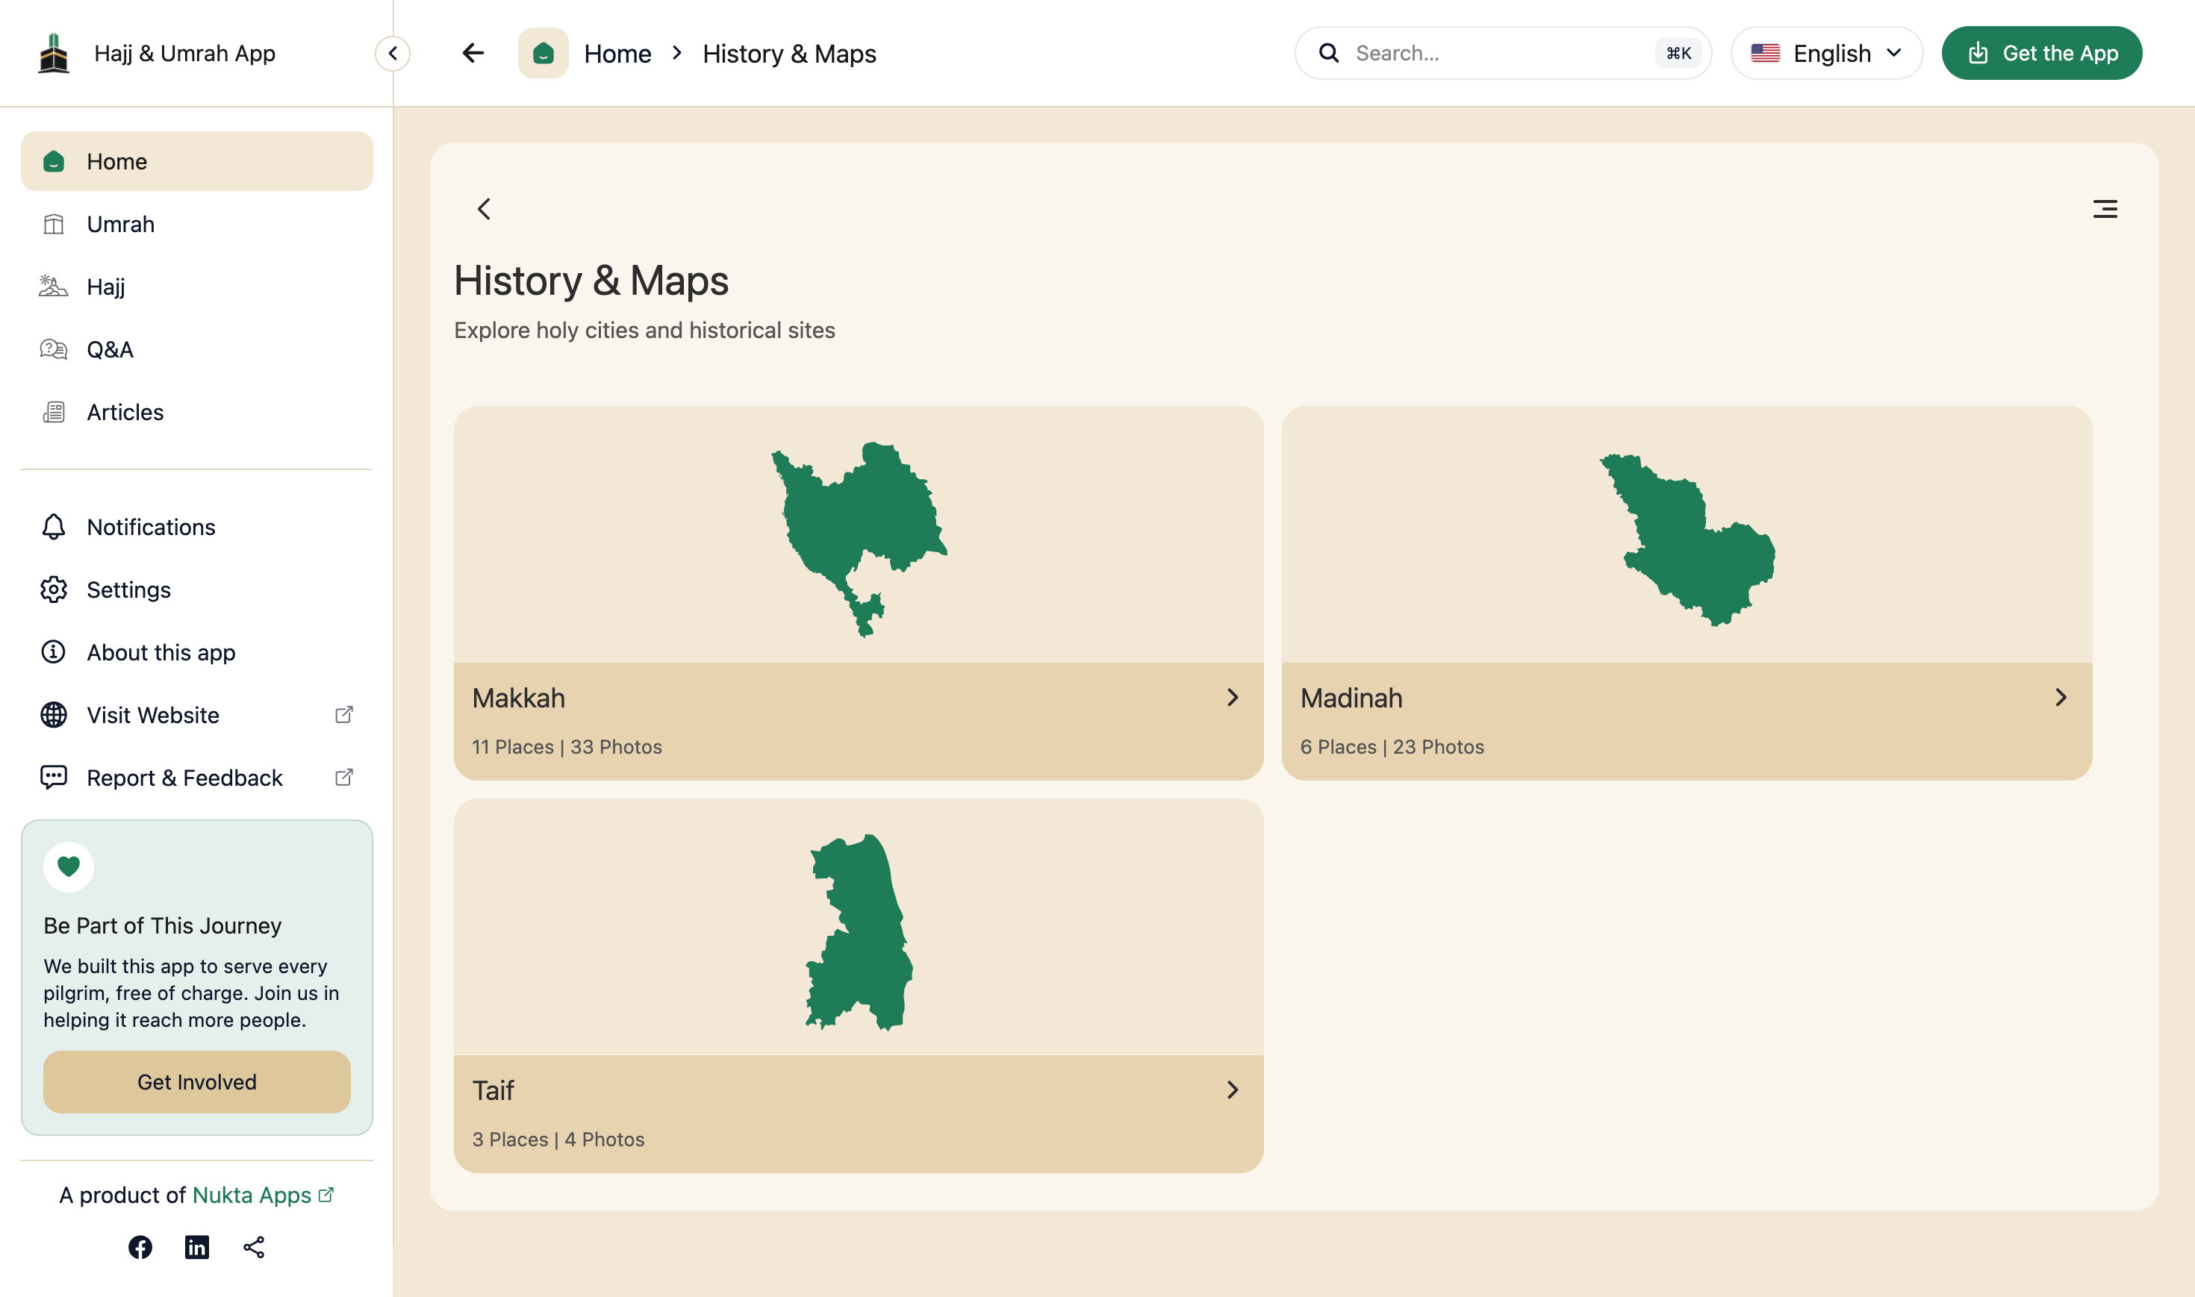The height and width of the screenshot is (1297, 2195).
Task: Click the Settings gear icon
Action: (53, 590)
